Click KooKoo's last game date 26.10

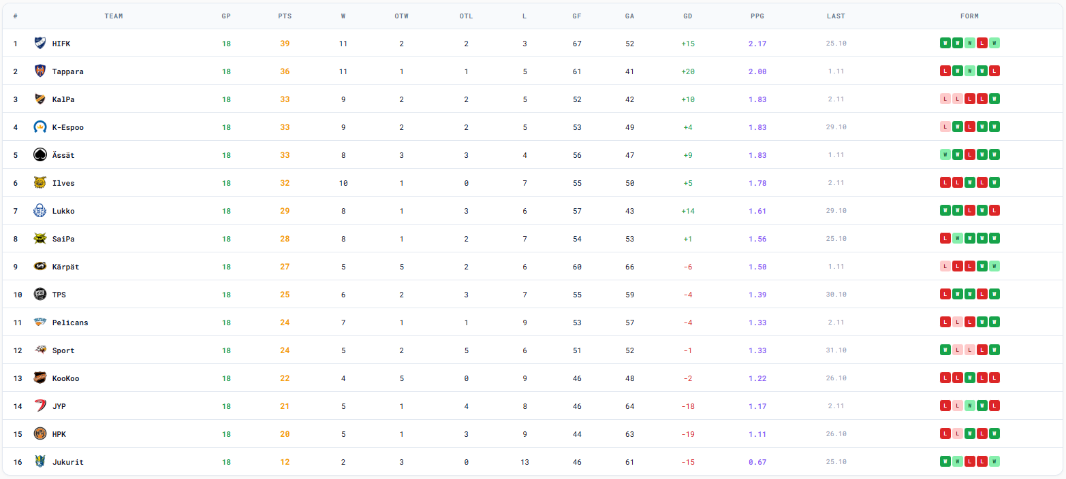tap(836, 379)
